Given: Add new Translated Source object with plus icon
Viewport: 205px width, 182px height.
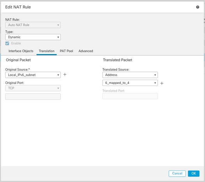Looking at the screenshot, I should pyautogui.click(x=162, y=83).
